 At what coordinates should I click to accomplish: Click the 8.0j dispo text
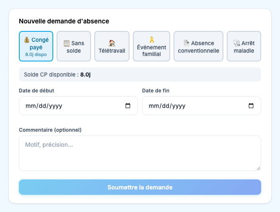coord(36,54)
